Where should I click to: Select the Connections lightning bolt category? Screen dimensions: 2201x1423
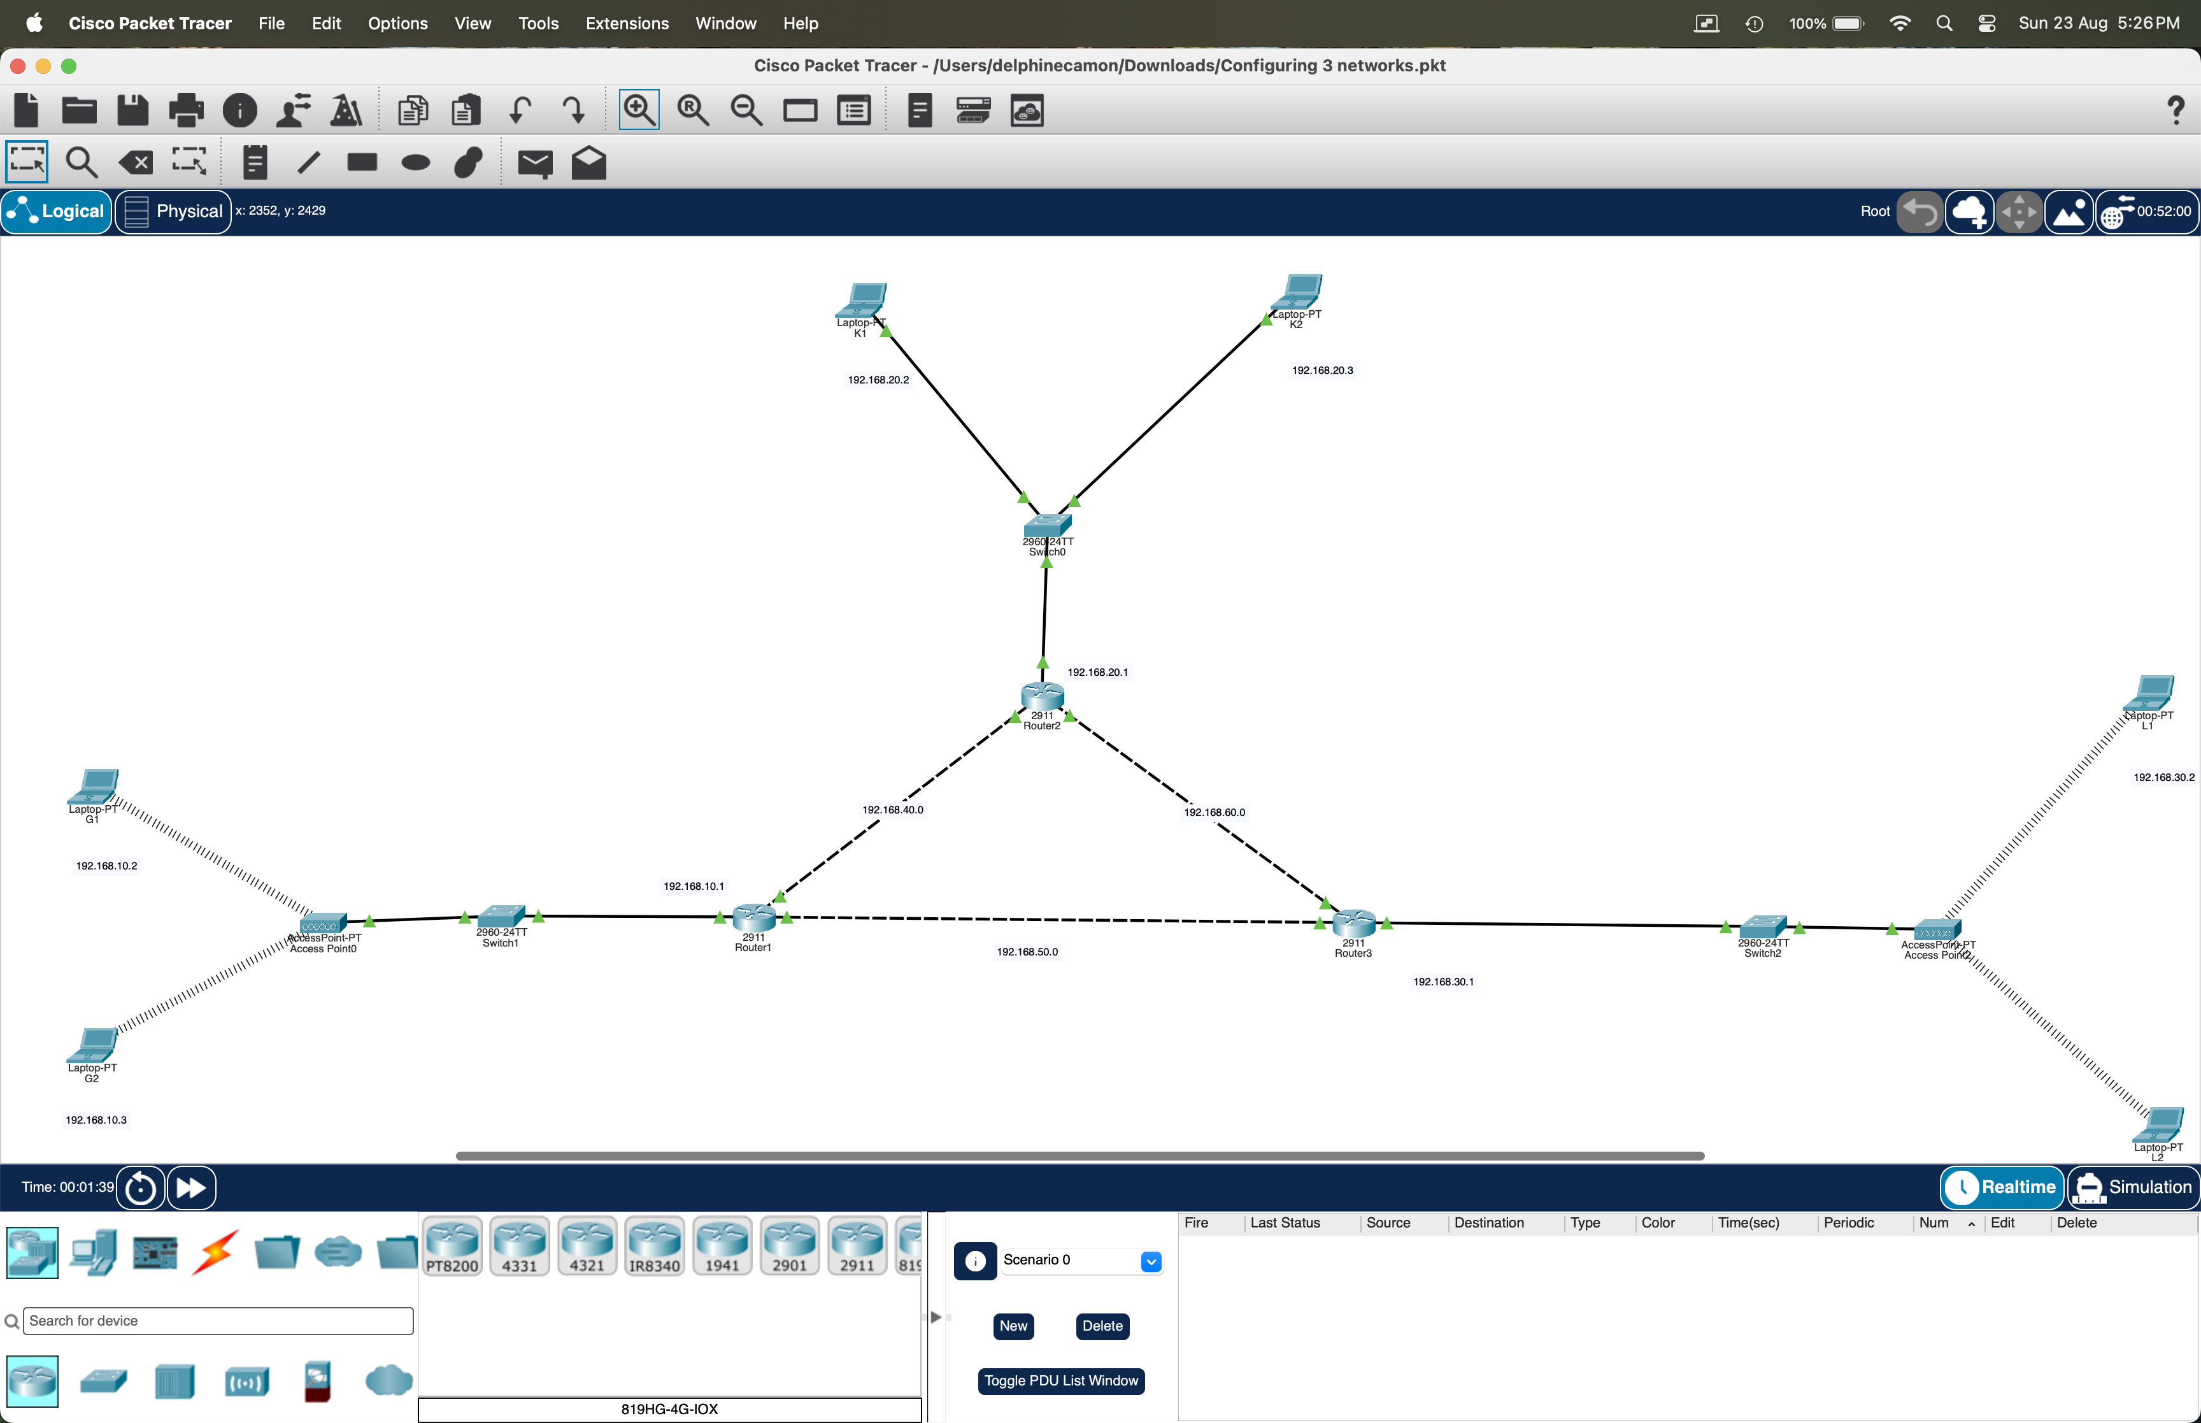pyautogui.click(x=215, y=1252)
